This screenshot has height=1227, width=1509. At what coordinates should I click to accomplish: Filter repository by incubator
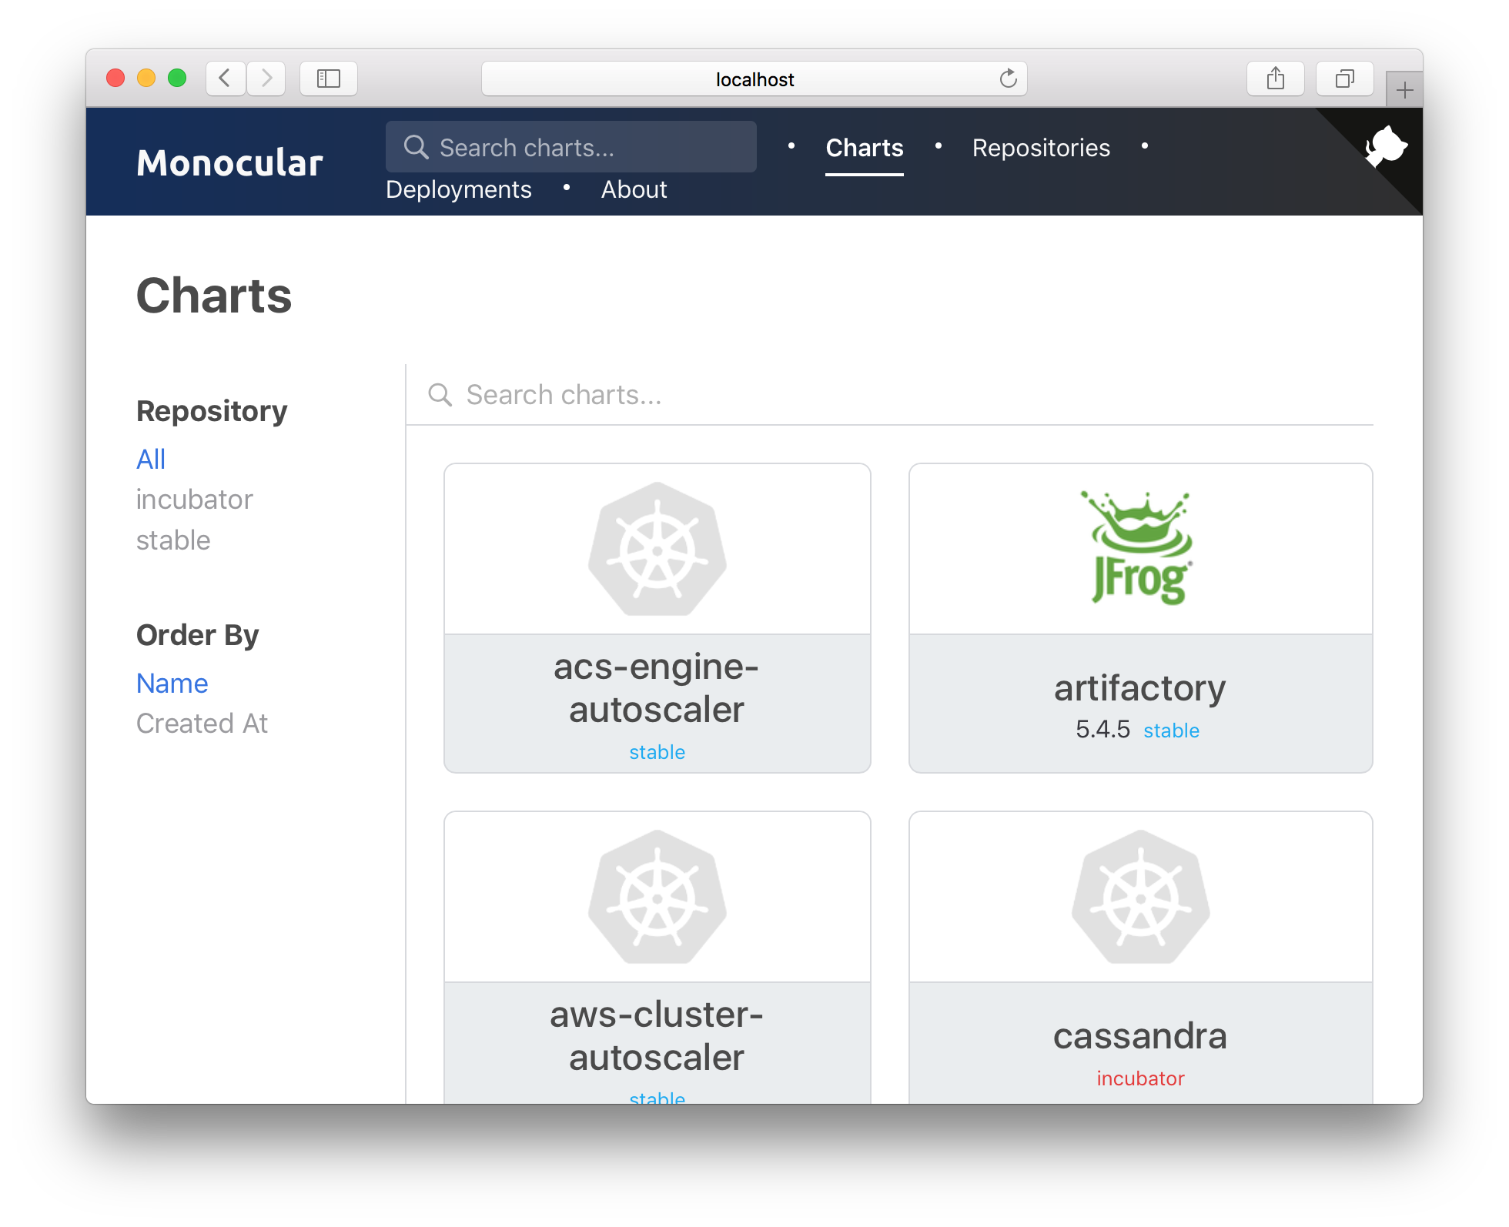pyautogui.click(x=195, y=500)
